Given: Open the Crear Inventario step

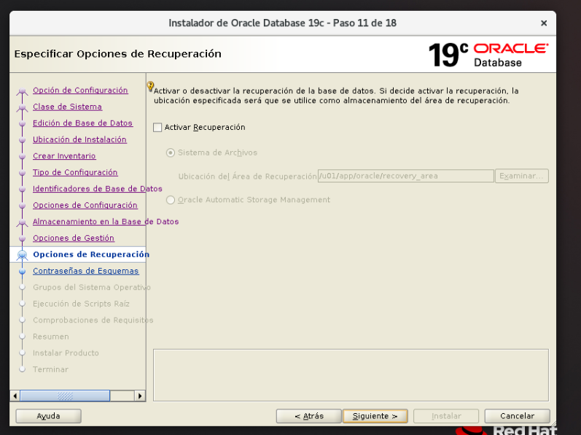Looking at the screenshot, I should pyautogui.click(x=64, y=156).
